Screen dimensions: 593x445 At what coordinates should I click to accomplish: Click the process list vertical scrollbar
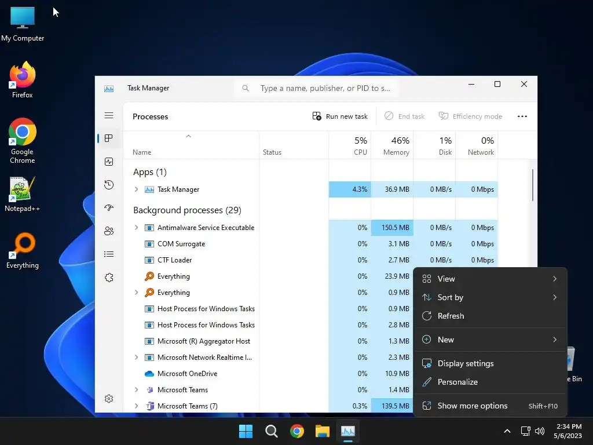coord(533,185)
